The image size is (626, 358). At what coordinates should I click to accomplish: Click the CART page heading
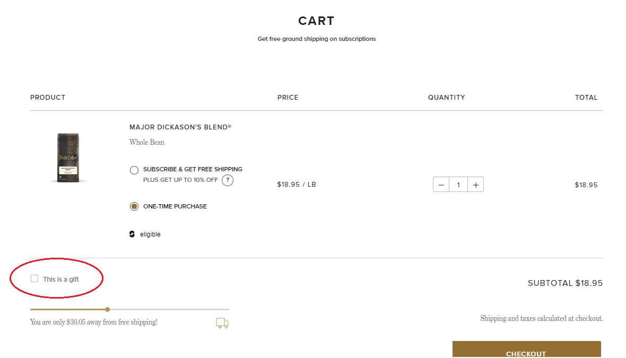point(316,21)
